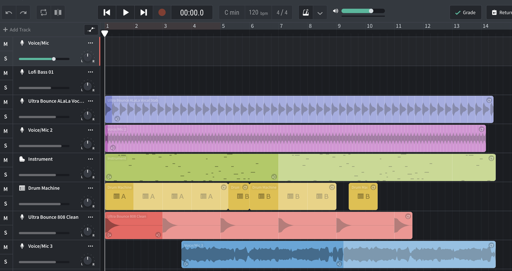Screen dimensions: 512x271
Task: Jump to bar 10 on the timeline ruler
Action: point(369,26)
